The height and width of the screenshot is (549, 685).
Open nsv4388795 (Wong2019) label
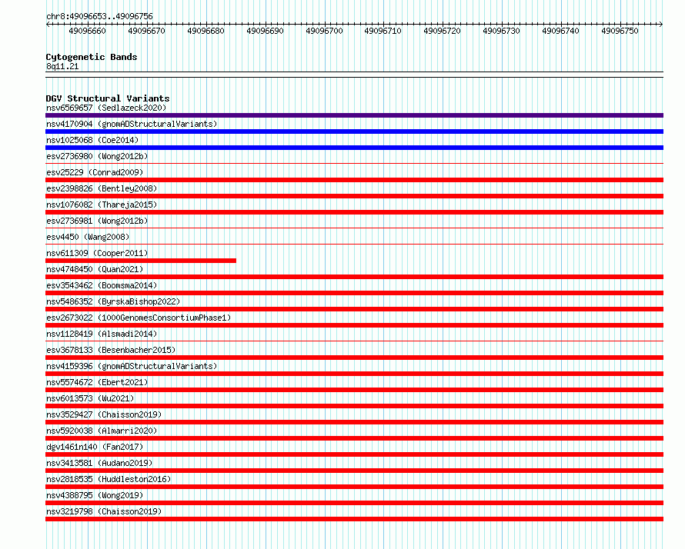pos(95,495)
